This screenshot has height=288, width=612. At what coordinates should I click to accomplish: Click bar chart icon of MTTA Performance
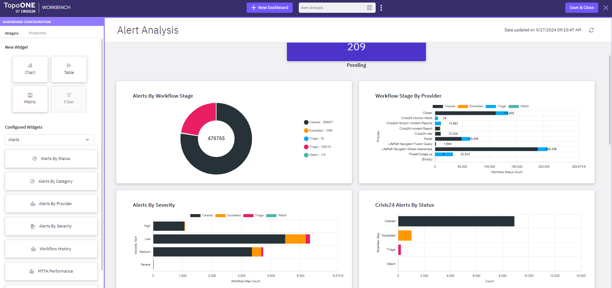[32, 271]
